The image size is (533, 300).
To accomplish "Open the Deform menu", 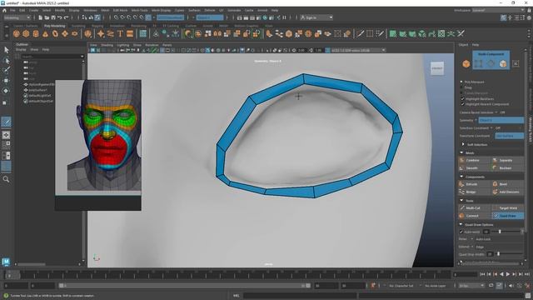I will point(209,11).
